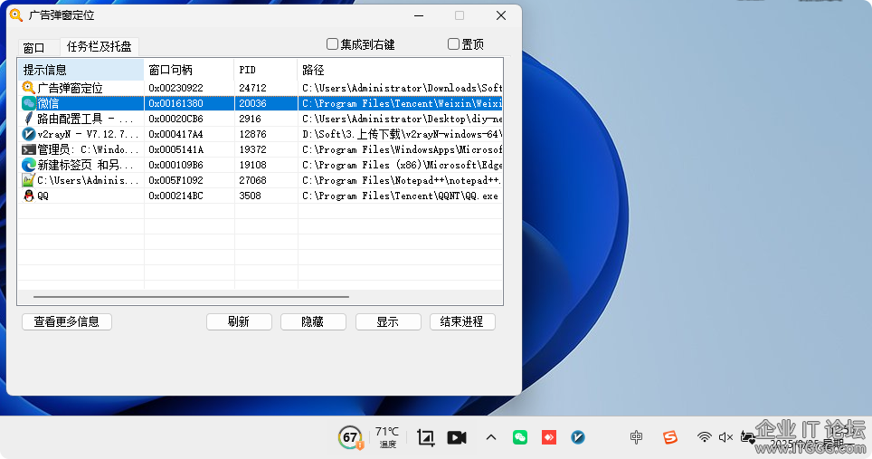Click the 路由配置工具 row feather icon
Screen dimensions: 872x459
tap(28, 119)
